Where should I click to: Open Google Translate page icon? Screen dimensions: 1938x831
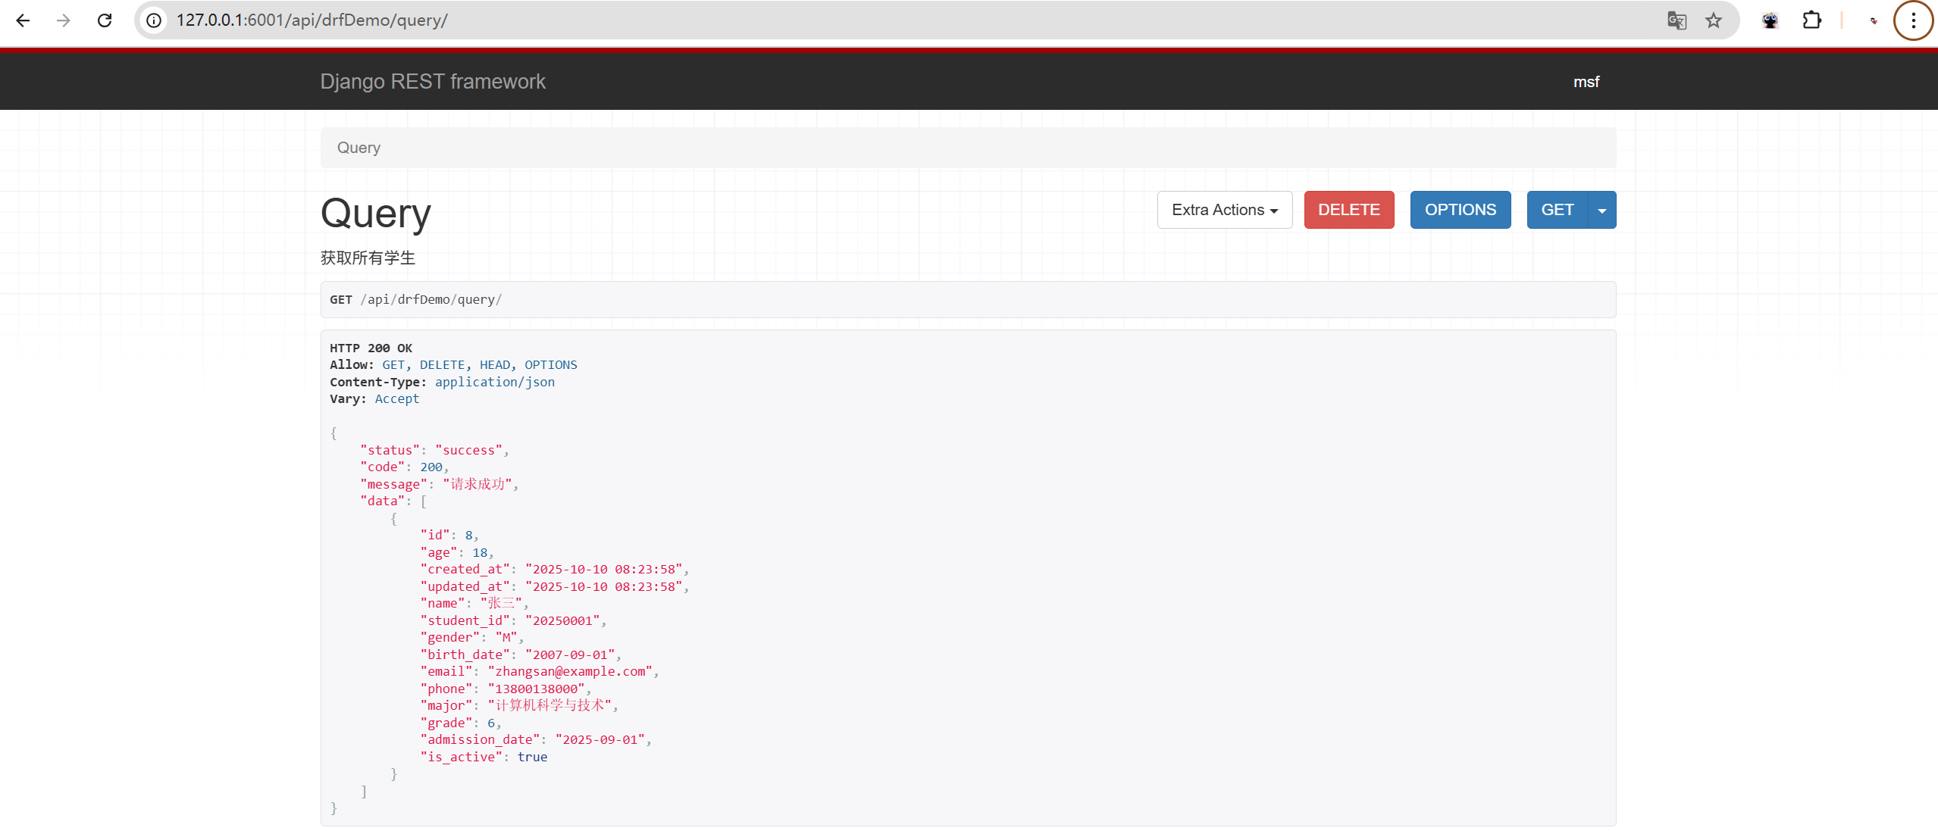pos(1677,20)
